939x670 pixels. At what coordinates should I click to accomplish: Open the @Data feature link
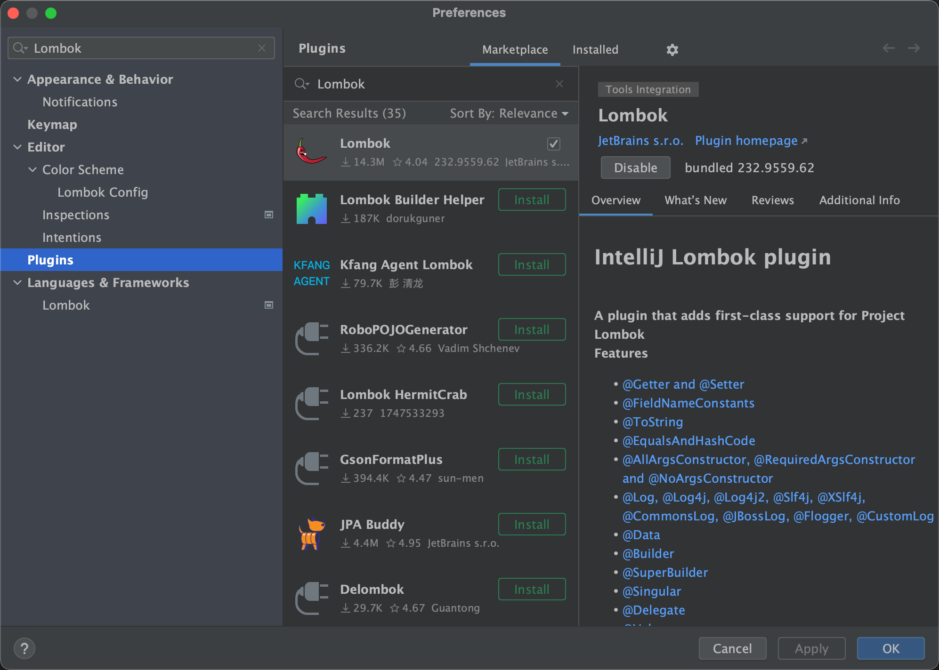point(641,535)
